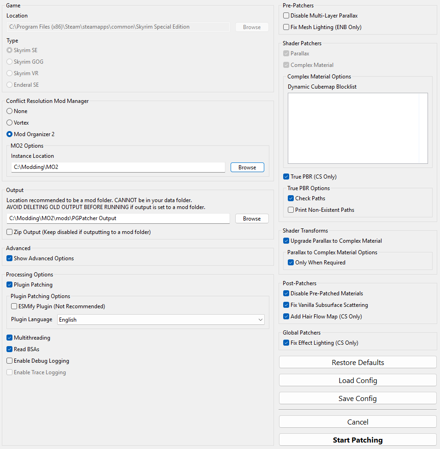Enable Zip Output
Image resolution: width=440 pixels, height=449 pixels.
(x=10, y=232)
